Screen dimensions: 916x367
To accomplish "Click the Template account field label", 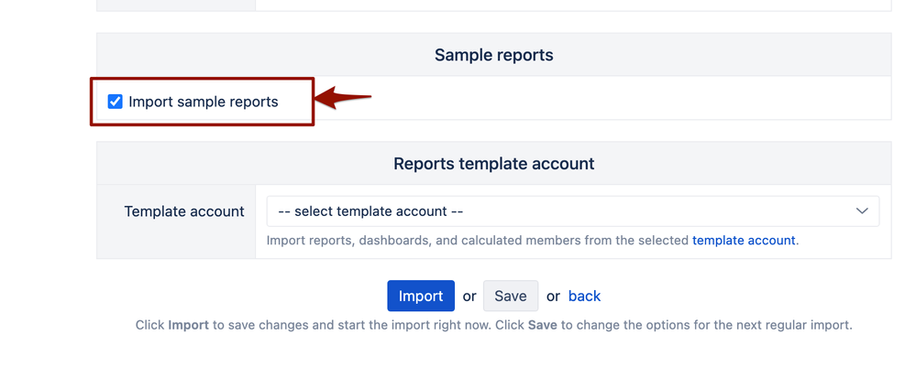I will pos(184,211).
